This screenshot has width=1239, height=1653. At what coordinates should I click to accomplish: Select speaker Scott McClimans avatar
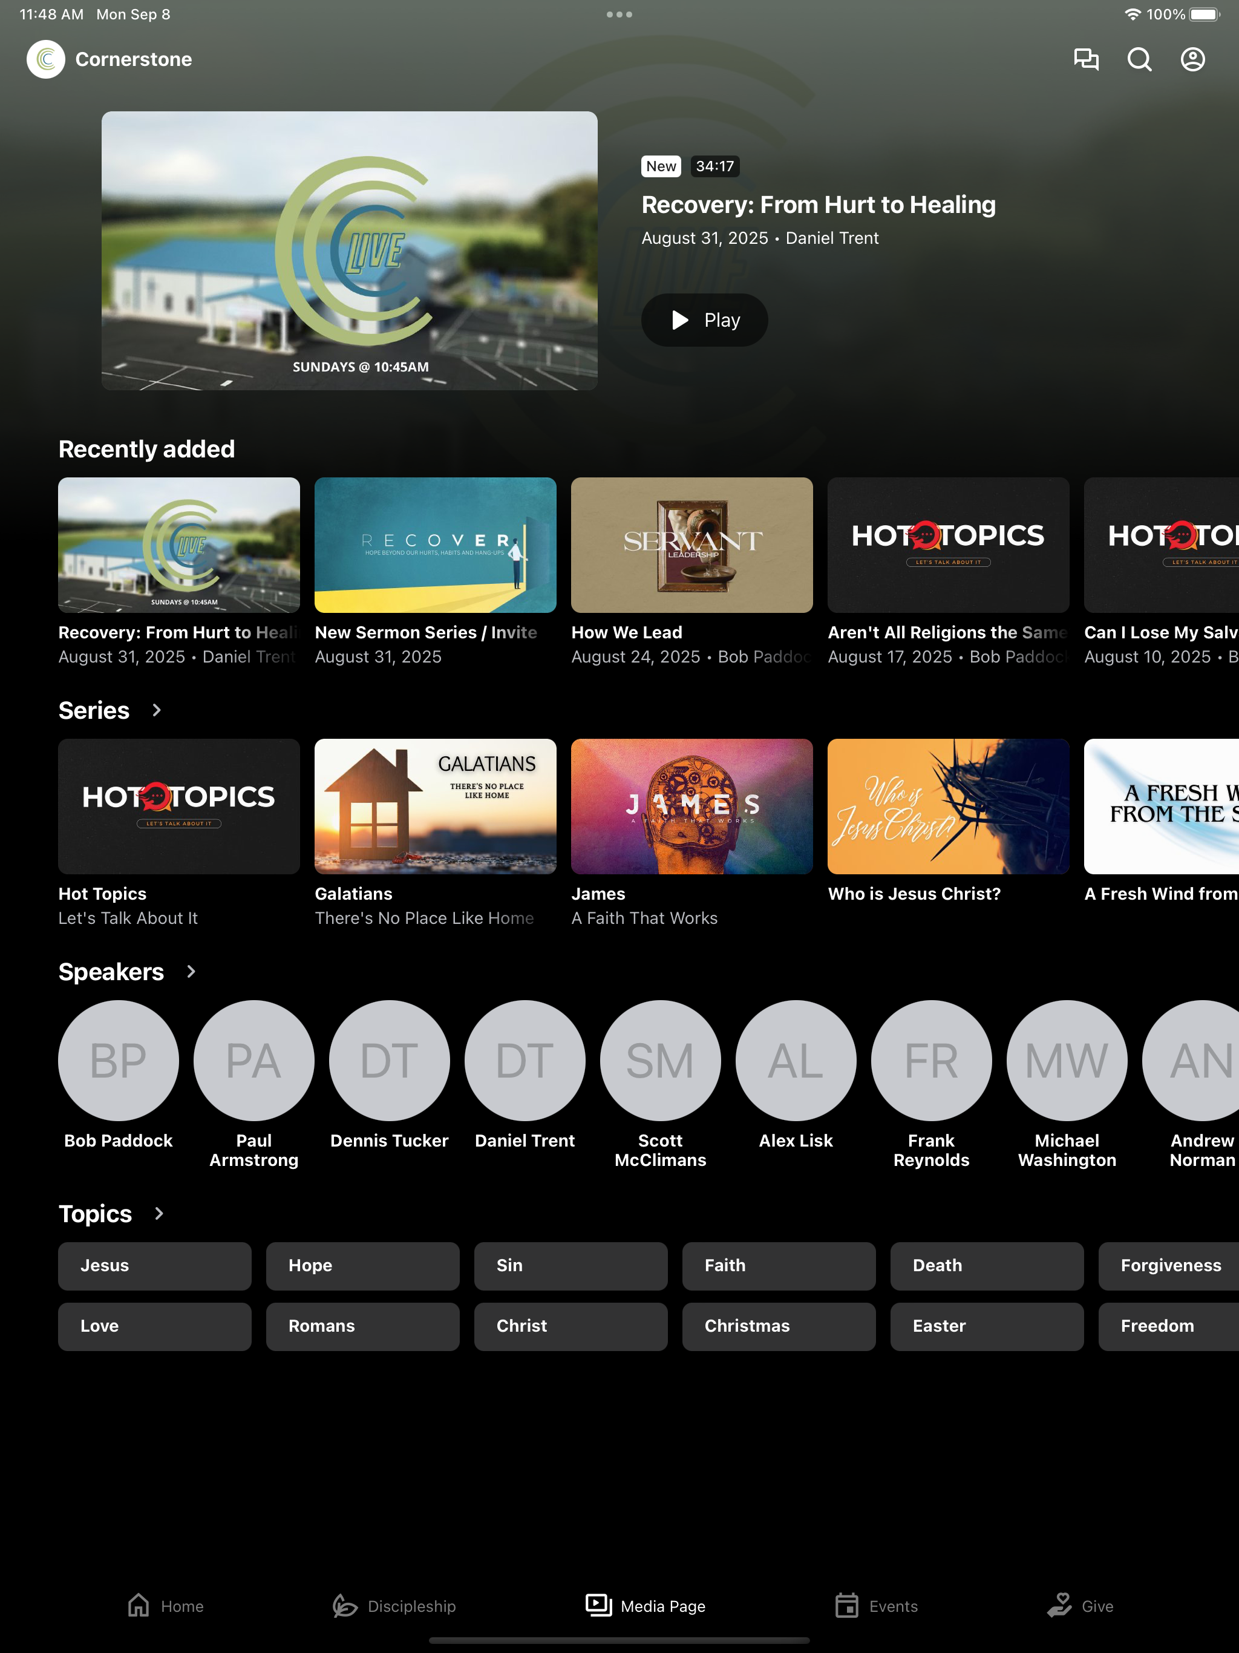point(661,1061)
